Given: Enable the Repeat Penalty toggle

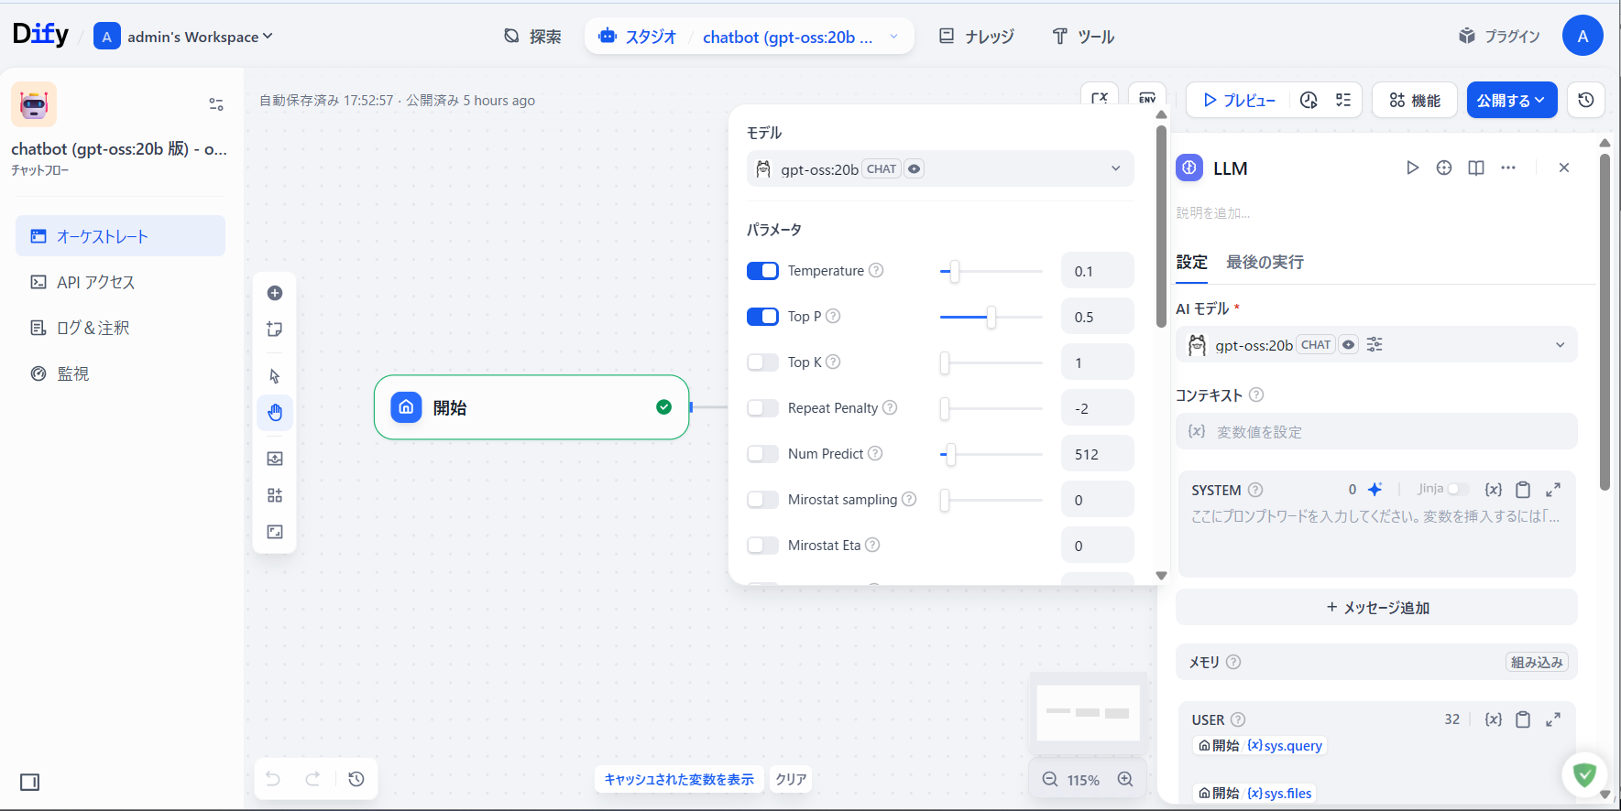Looking at the screenshot, I should pos(762,408).
